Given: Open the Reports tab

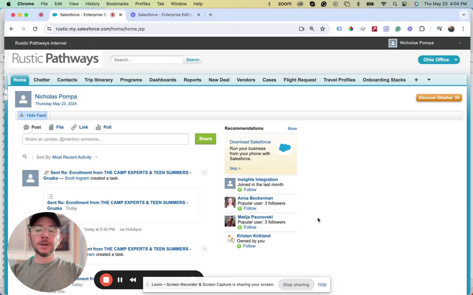Looking at the screenshot, I should coord(193,80).
